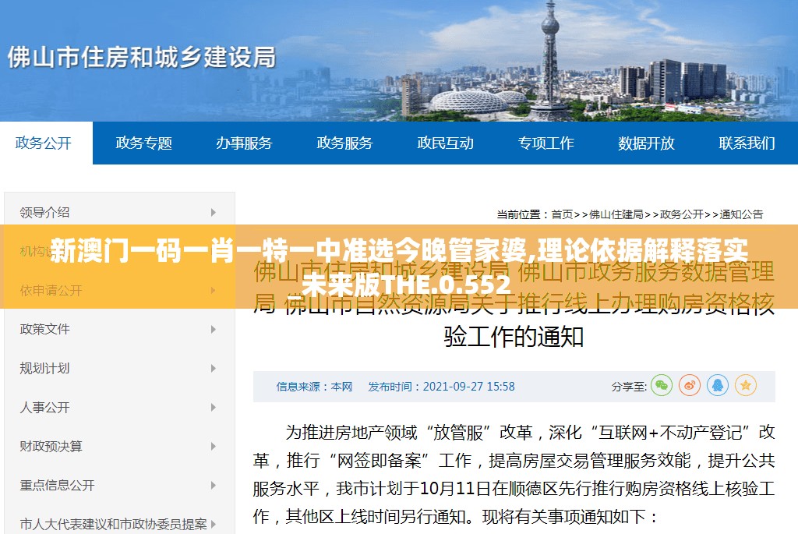Screen dimensions: 798x534
Task: Share article to WeChat icon
Action: 662,385
